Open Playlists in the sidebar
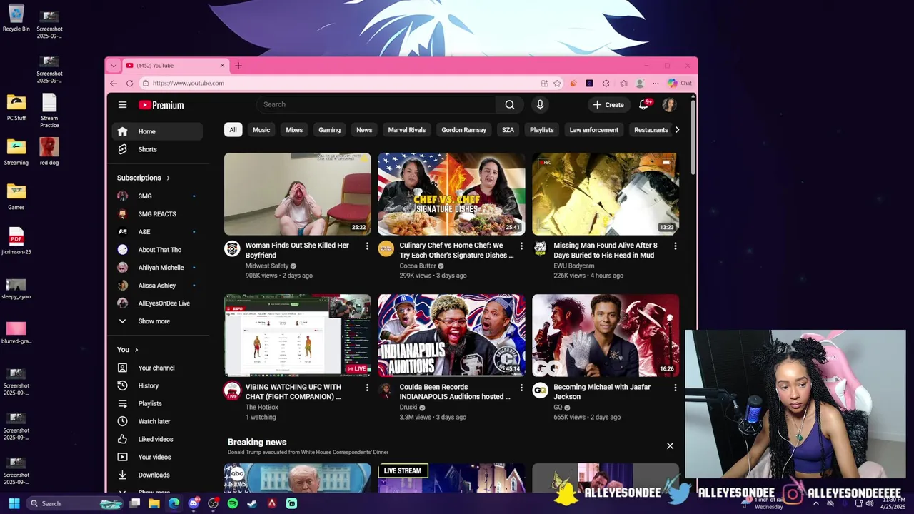The height and width of the screenshot is (514, 914). point(157,403)
